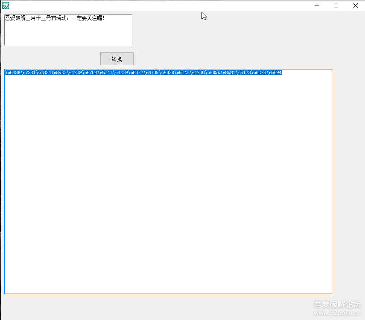This screenshot has width=365, height=320.
Task: Click the highlighted \u543E Unicode output text
Action: coord(143,72)
